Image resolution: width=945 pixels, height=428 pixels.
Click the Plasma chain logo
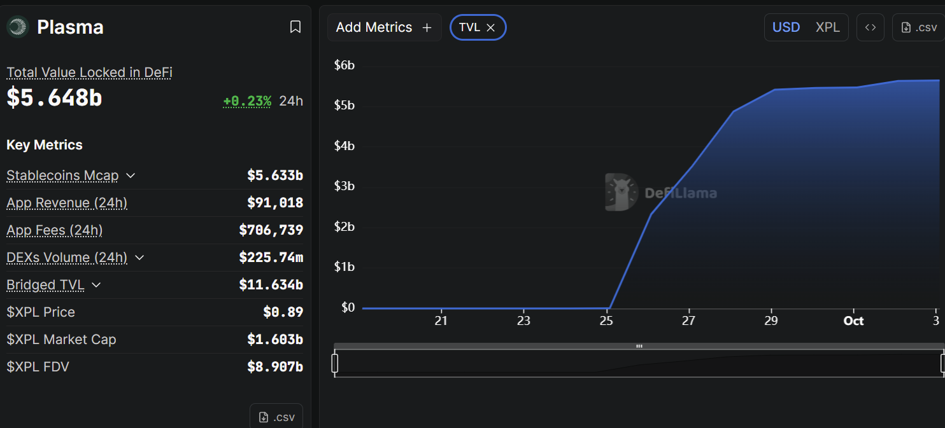point(18,27)
